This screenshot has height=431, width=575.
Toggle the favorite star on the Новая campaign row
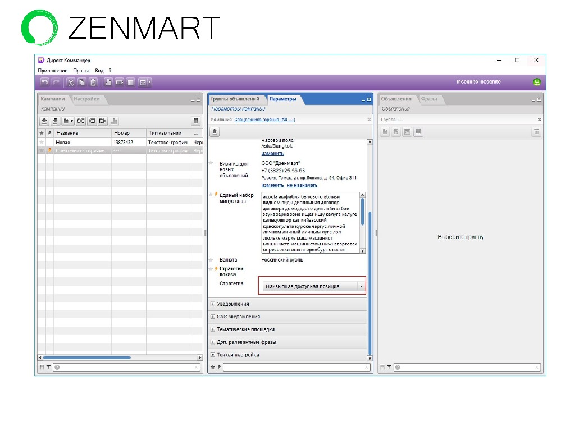point(42,142)
